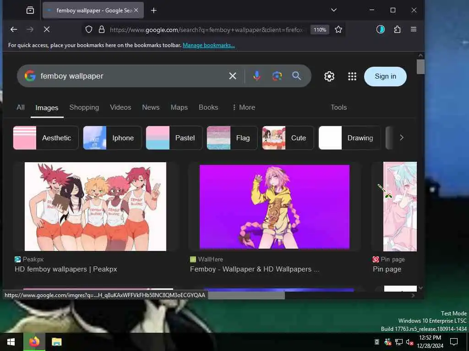
Task: Switch to the Shopping tab
Action: click(x=84, y=107)
